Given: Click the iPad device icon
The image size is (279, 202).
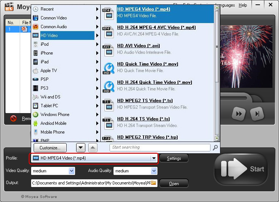Looking at the screenshot, I should click(36, 62).
